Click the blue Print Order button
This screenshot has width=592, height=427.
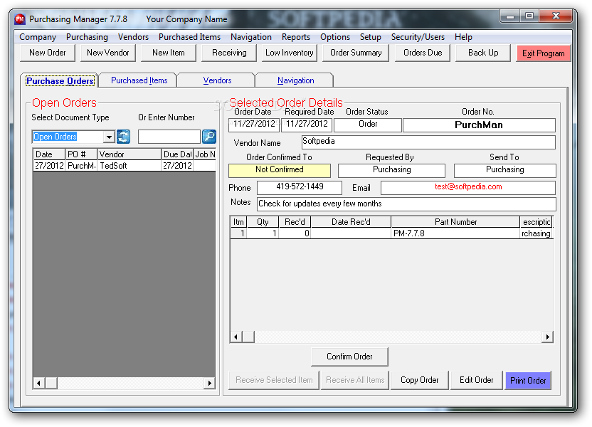tap(528, 381)
